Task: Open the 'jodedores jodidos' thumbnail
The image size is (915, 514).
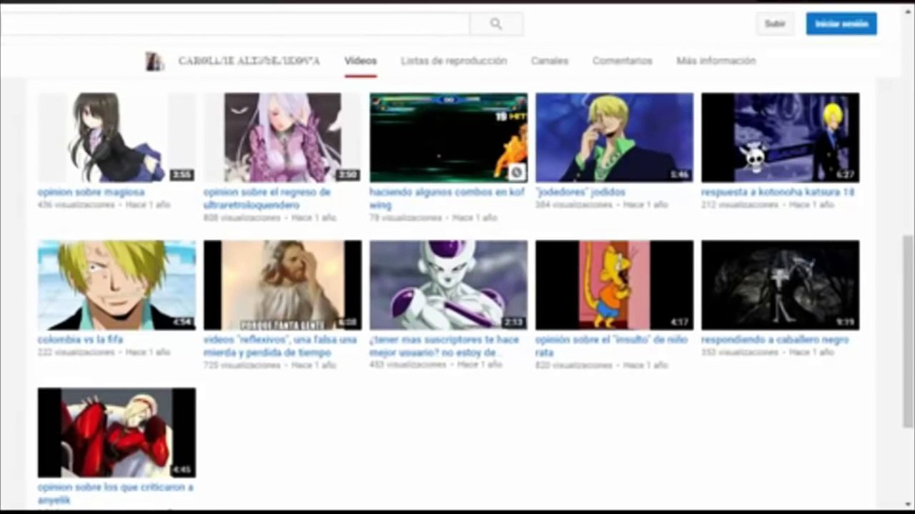Action: pos(614,138)
